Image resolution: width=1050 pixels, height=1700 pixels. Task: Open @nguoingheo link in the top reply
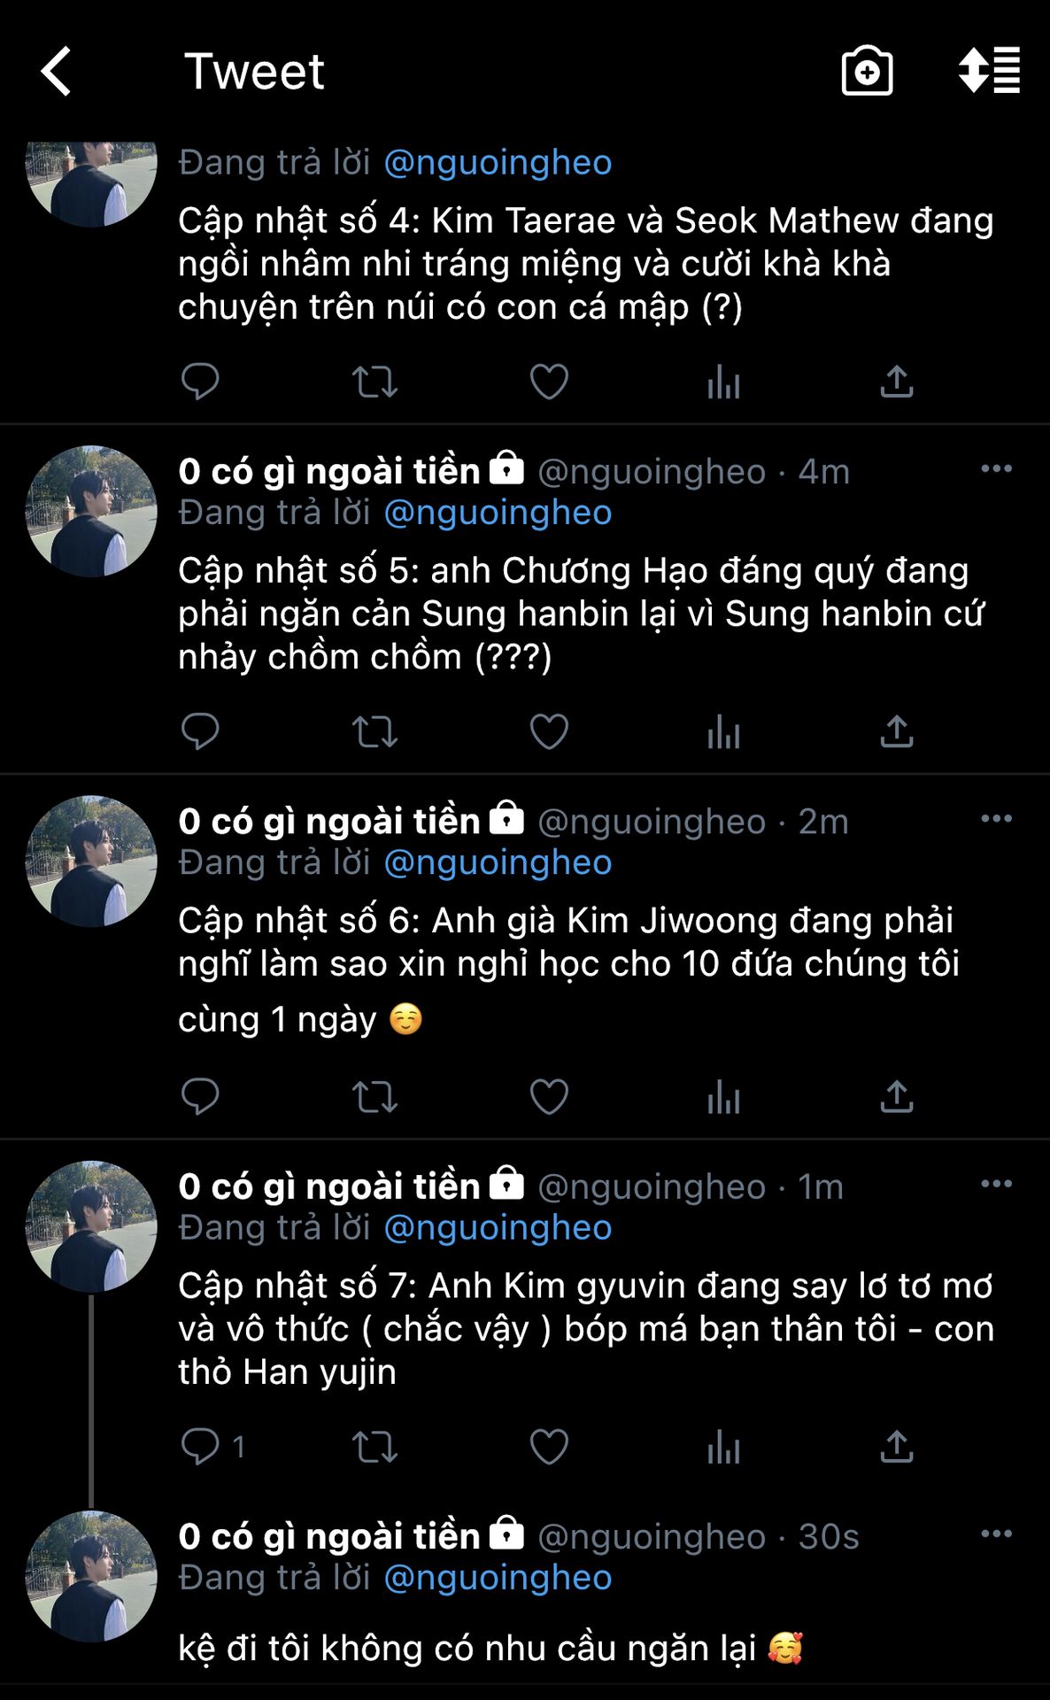point(498,162)
